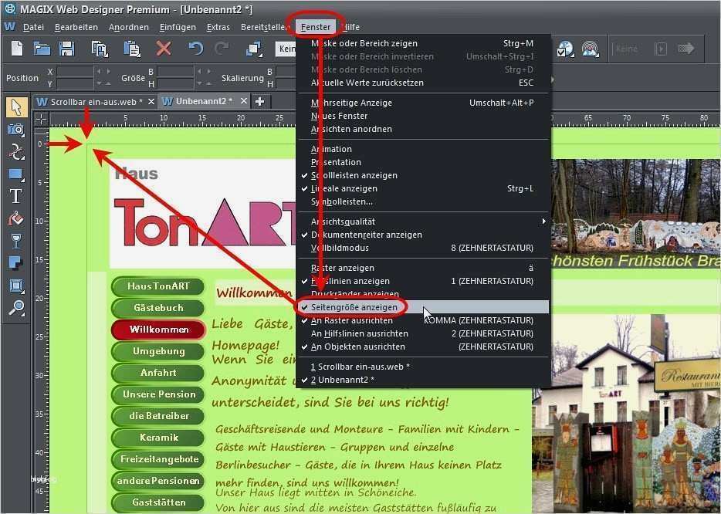Toggle An Raster ausrichten option
The height and width of the screenshot is (514, 721).
coord(423,320)
